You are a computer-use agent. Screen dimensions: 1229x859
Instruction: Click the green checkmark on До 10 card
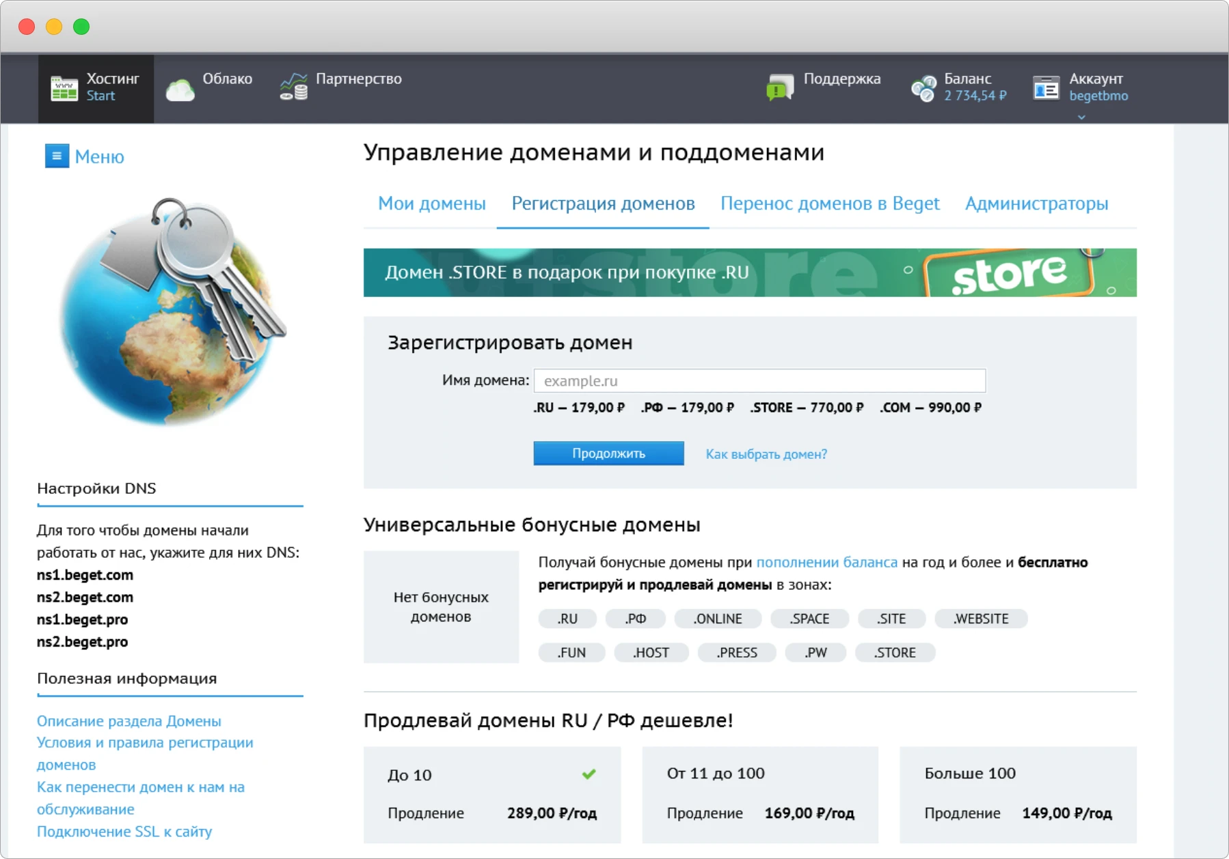589,774
